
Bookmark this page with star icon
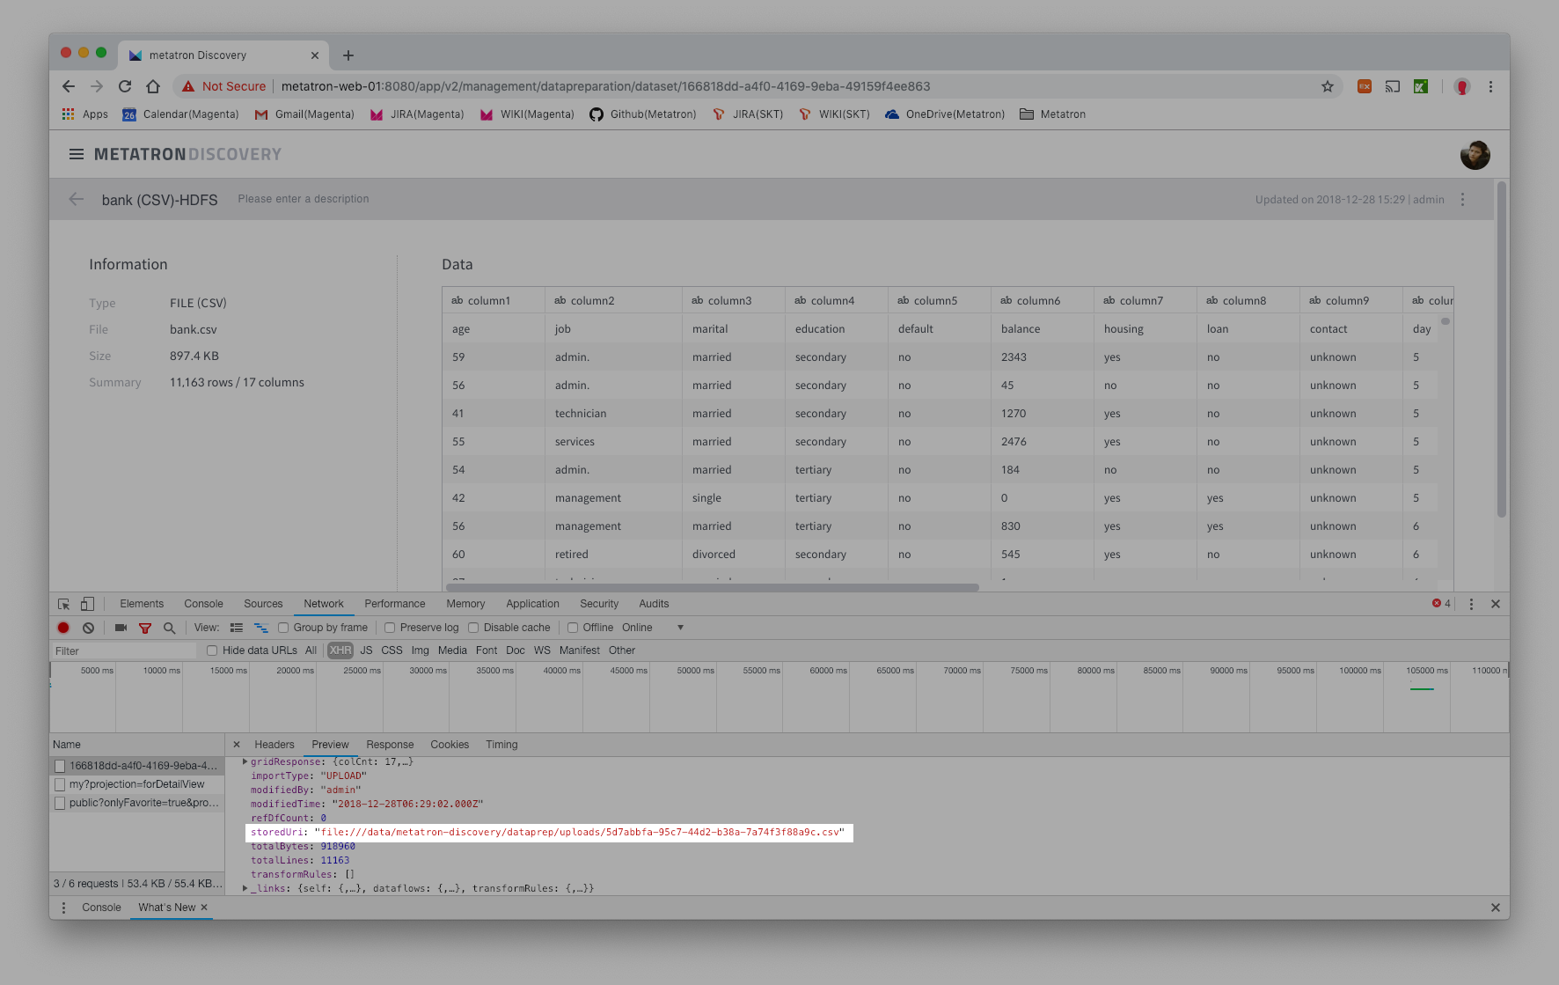click(x=1328, y=86)
